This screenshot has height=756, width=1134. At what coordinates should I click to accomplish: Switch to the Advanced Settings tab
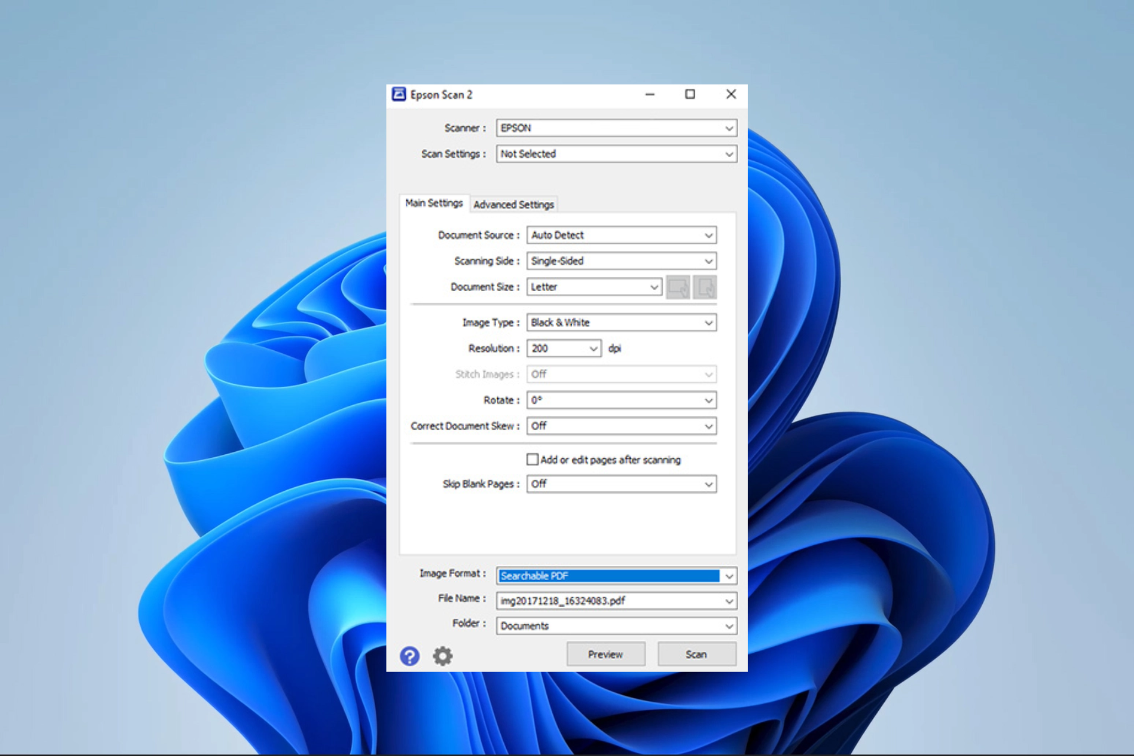pos(514,204)
